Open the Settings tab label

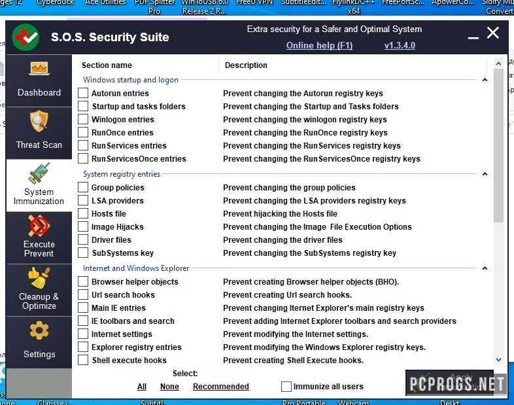(39, 354)
